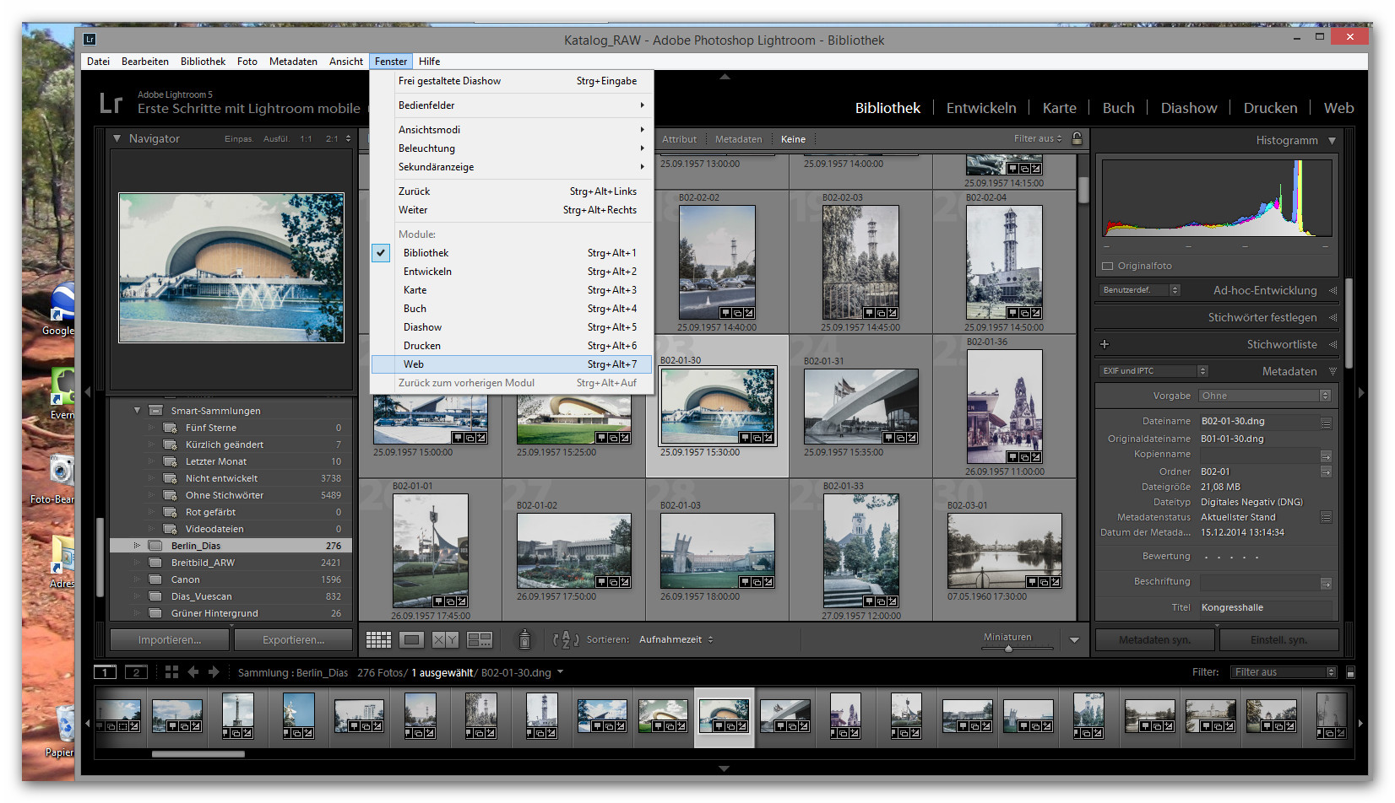Open survey view

[480, 640]
